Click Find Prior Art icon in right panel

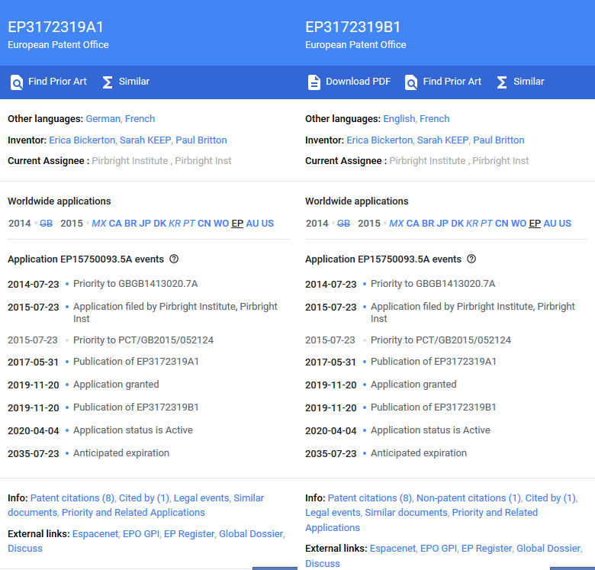(x=411, y=82)
